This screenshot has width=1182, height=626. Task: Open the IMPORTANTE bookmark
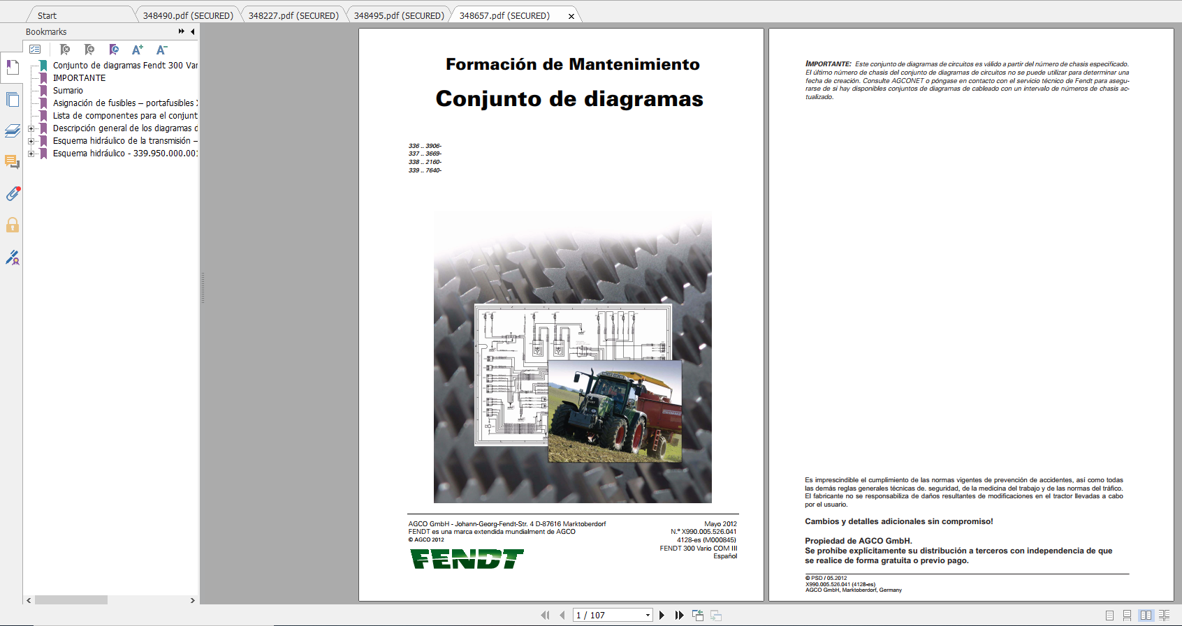(79, 78)
